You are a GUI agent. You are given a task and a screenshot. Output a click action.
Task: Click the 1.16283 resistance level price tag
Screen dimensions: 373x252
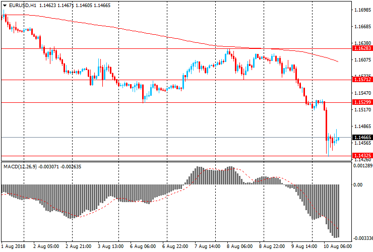tap(362, 48)
